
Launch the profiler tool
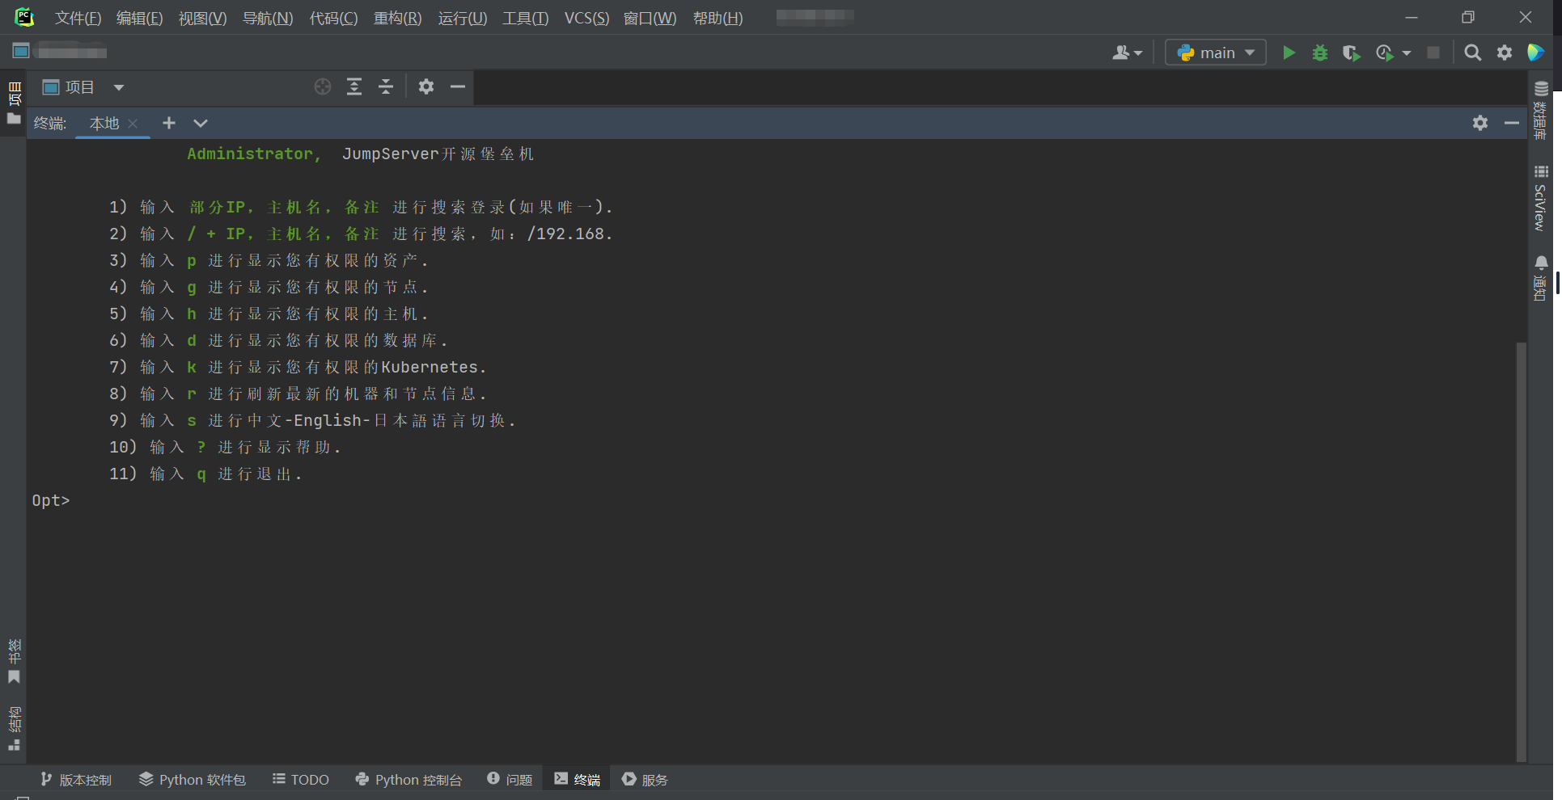coord(1383,52)
